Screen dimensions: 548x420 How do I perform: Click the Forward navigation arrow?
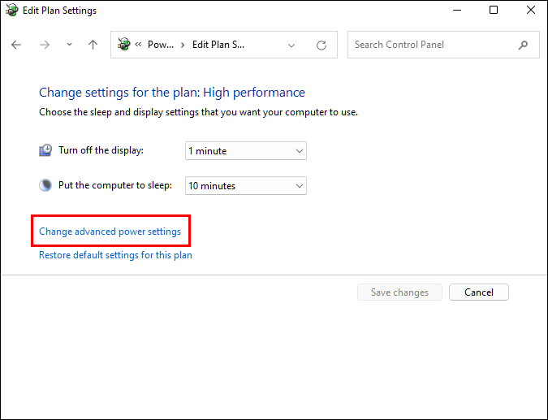(44, 45)
